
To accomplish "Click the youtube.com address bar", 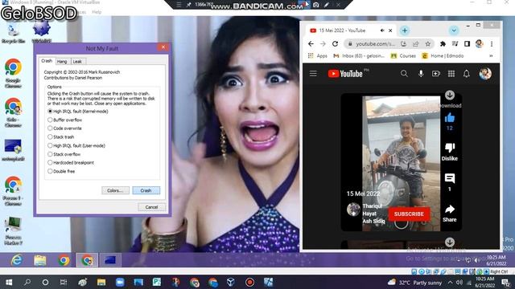I will point(377,43).
